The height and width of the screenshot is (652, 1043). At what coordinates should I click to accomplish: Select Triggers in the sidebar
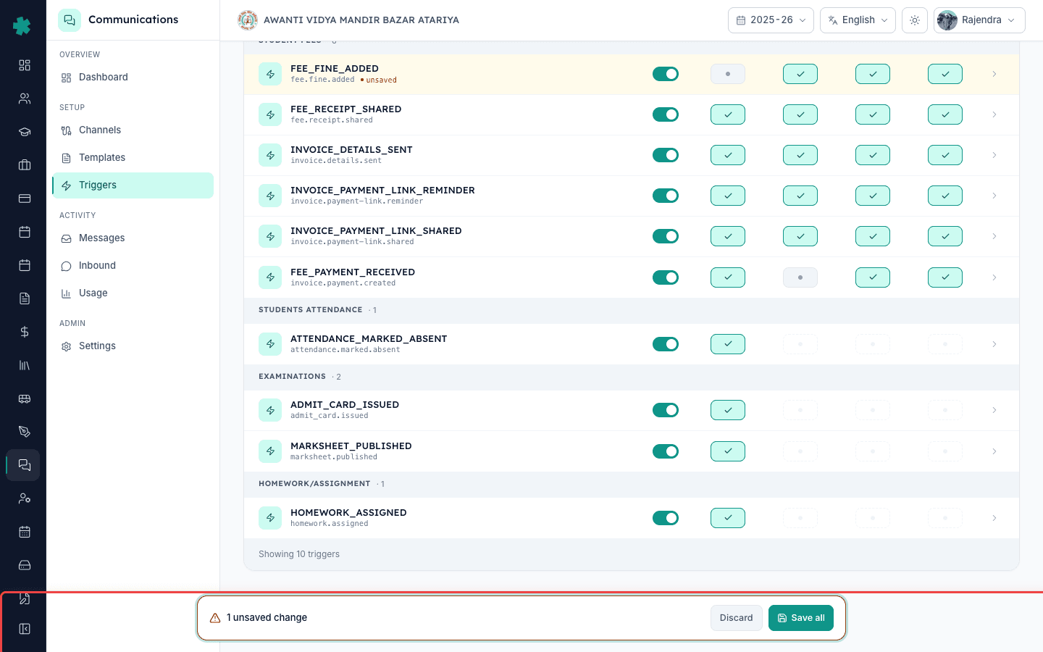(133, 185)
